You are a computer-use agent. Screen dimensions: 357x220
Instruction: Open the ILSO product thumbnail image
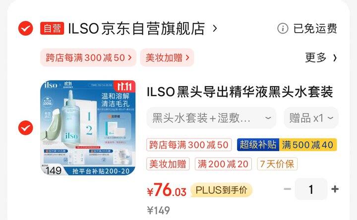point(88,128)
